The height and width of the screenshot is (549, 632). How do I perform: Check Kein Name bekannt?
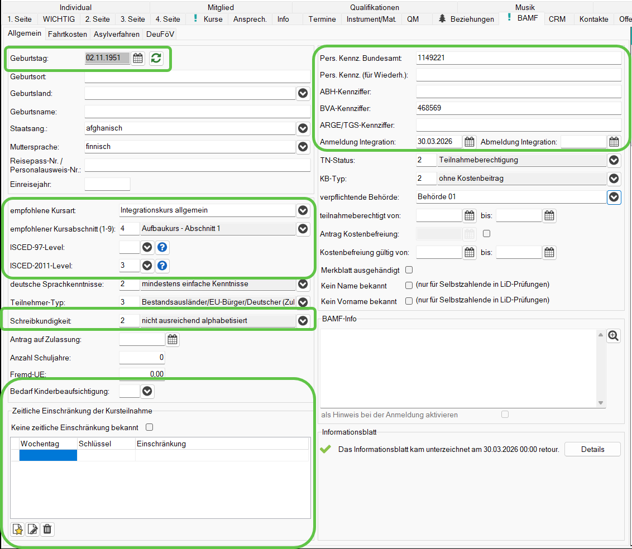tap(409, 286)
